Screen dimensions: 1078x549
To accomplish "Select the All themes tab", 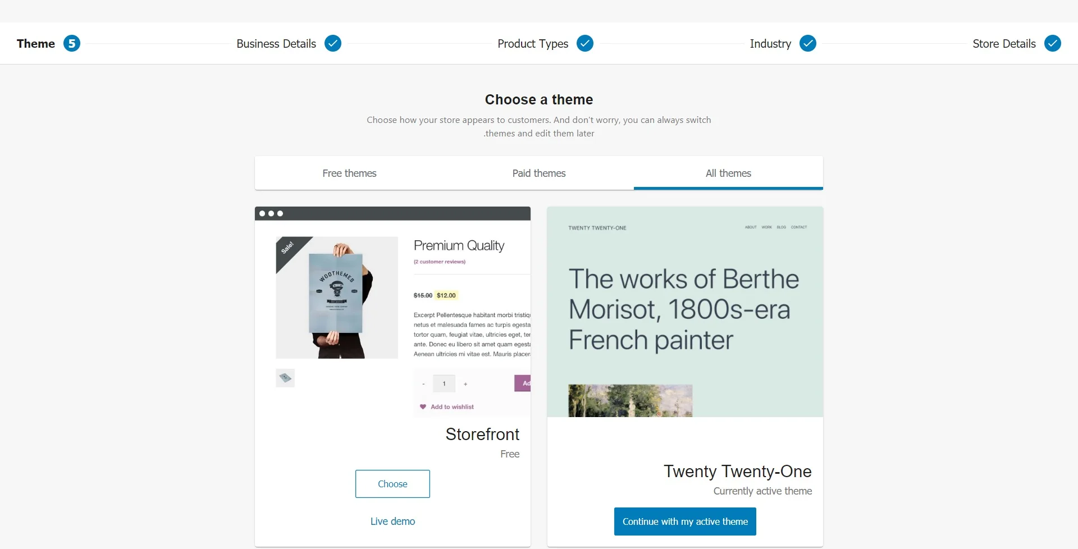I will tap(728, 173).
